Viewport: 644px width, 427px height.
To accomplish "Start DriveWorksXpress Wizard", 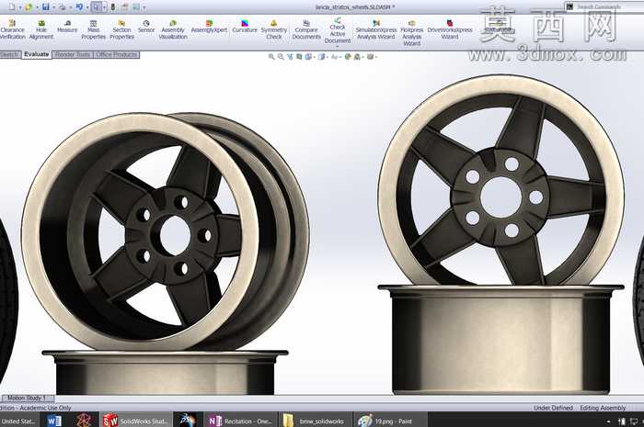I will (x=450, y=29).
